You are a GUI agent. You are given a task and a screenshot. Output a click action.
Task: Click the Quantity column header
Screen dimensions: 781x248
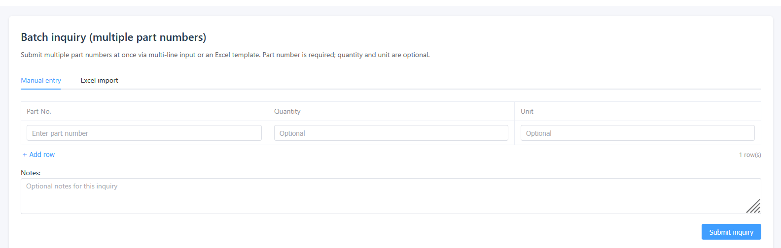[x=287, y=111]
